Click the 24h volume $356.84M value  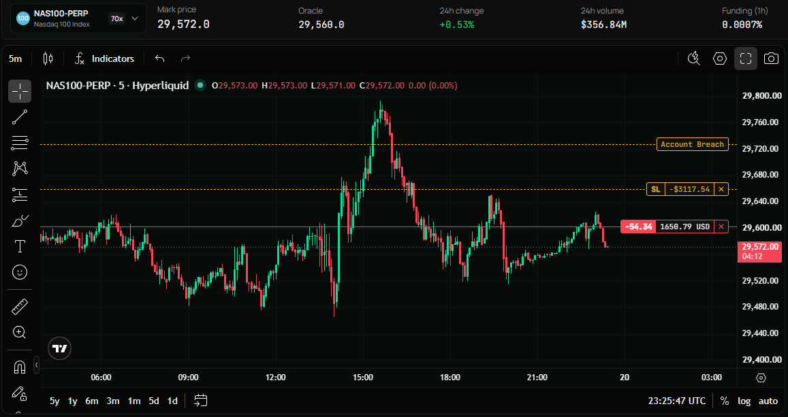[603, 24]
